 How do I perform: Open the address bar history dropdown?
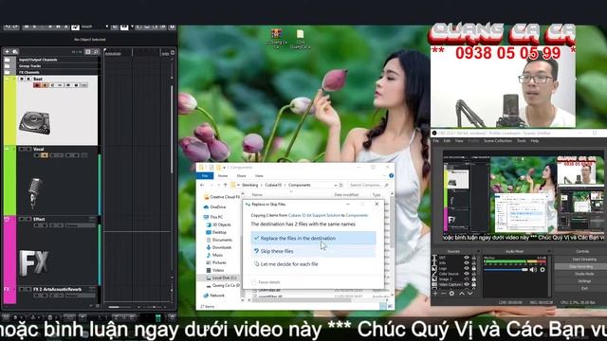click(x=335, y=186)
